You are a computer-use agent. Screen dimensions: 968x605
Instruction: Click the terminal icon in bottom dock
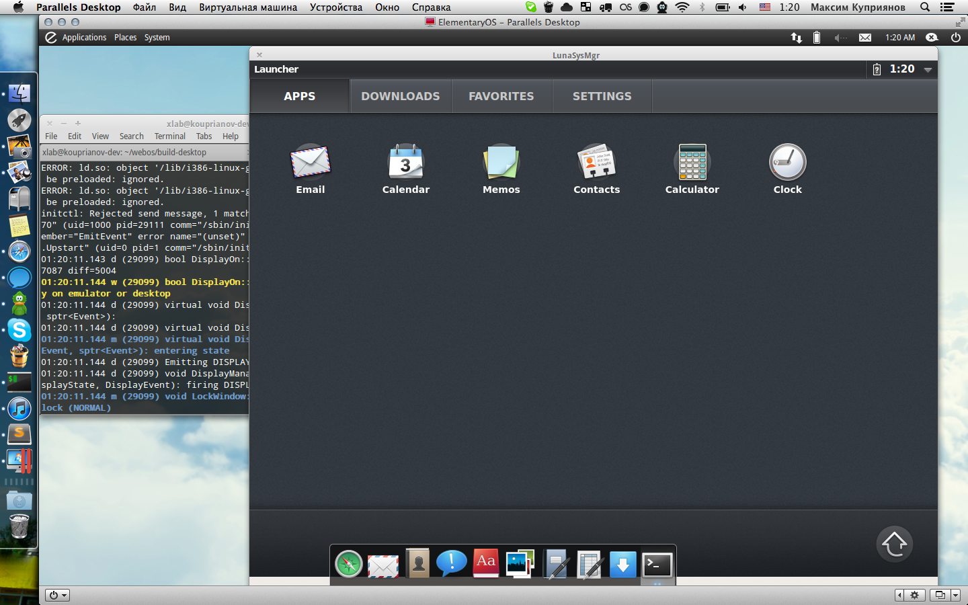[x=657, y=565]
